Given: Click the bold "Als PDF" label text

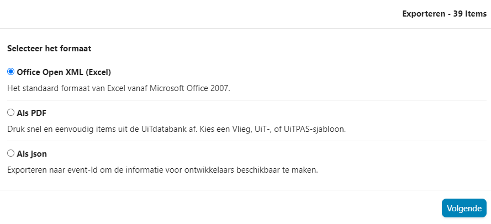Looking at the screenshot, I should (x=31, y=113).
